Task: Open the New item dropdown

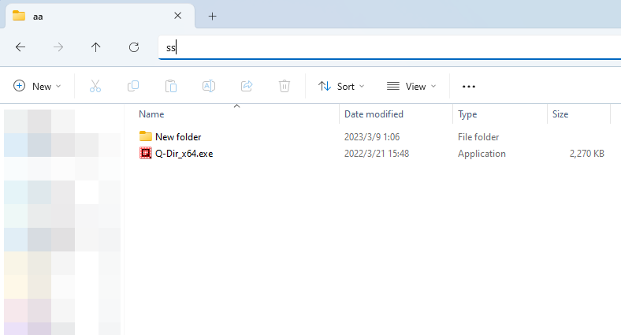Action: point(37,86)
